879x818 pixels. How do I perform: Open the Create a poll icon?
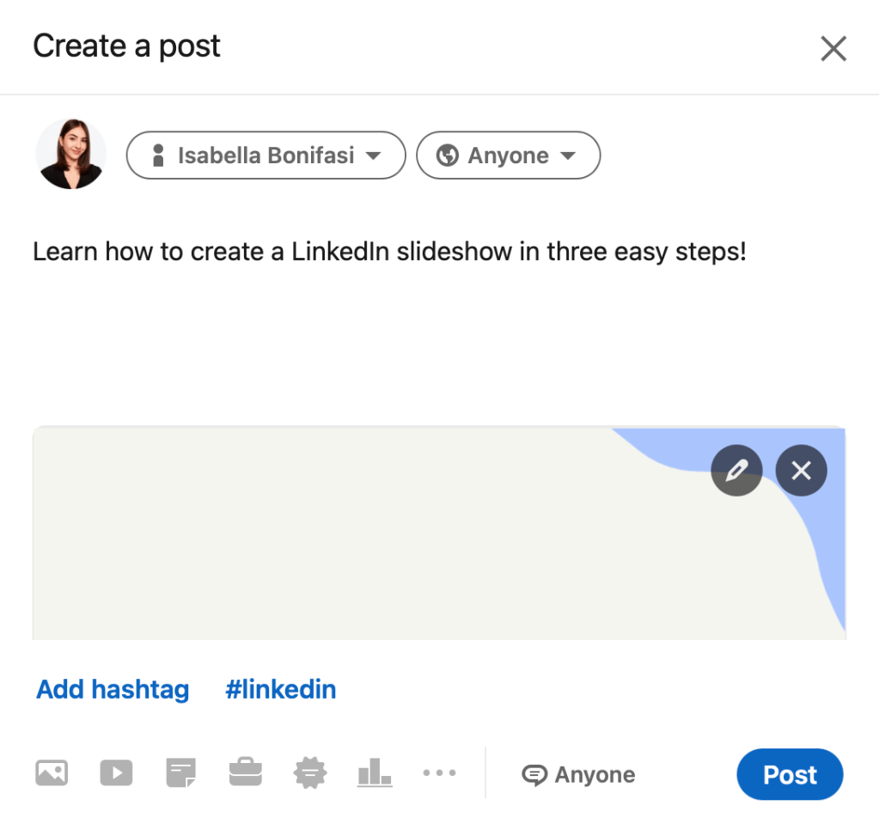point(374,772)
